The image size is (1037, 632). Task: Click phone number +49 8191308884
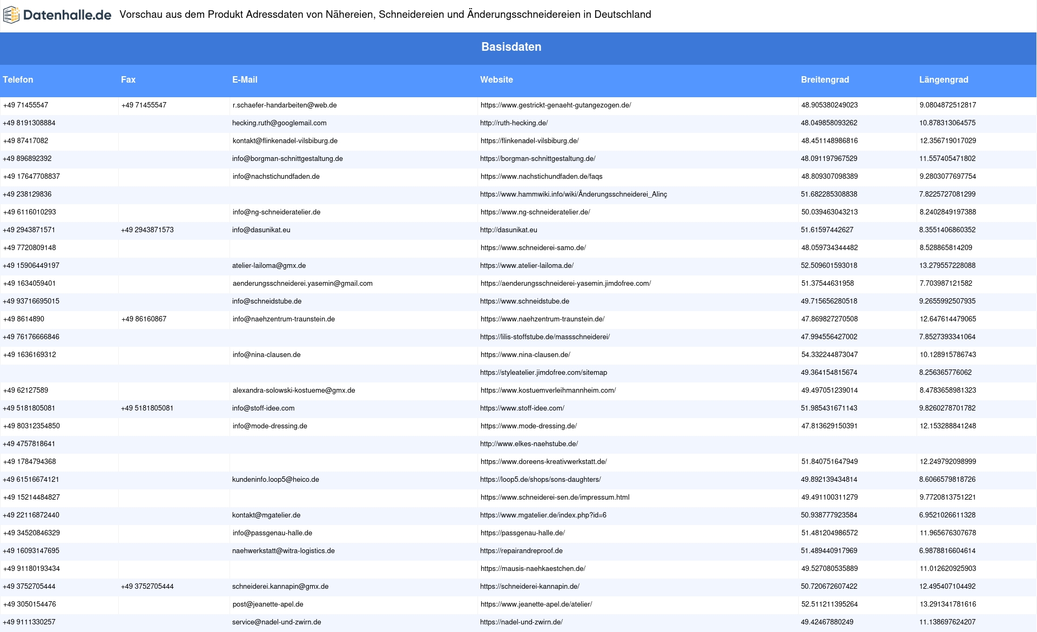tap(29, 123)
